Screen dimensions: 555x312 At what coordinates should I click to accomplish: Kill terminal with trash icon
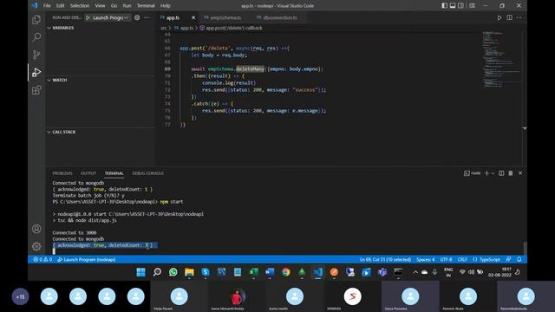(511, 173)
